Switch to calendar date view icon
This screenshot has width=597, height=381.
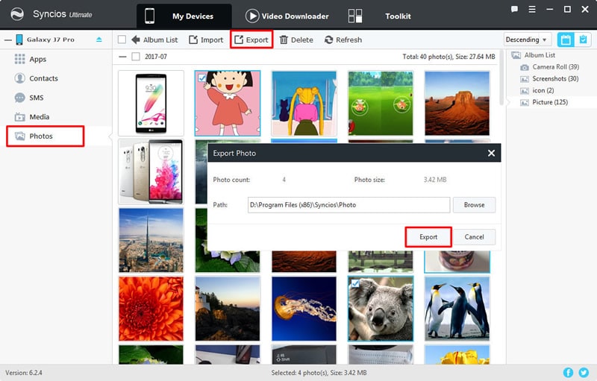click(x=566, y=40)
